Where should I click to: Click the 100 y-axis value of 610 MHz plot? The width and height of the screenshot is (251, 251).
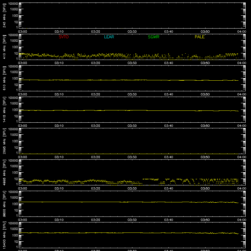15,78
